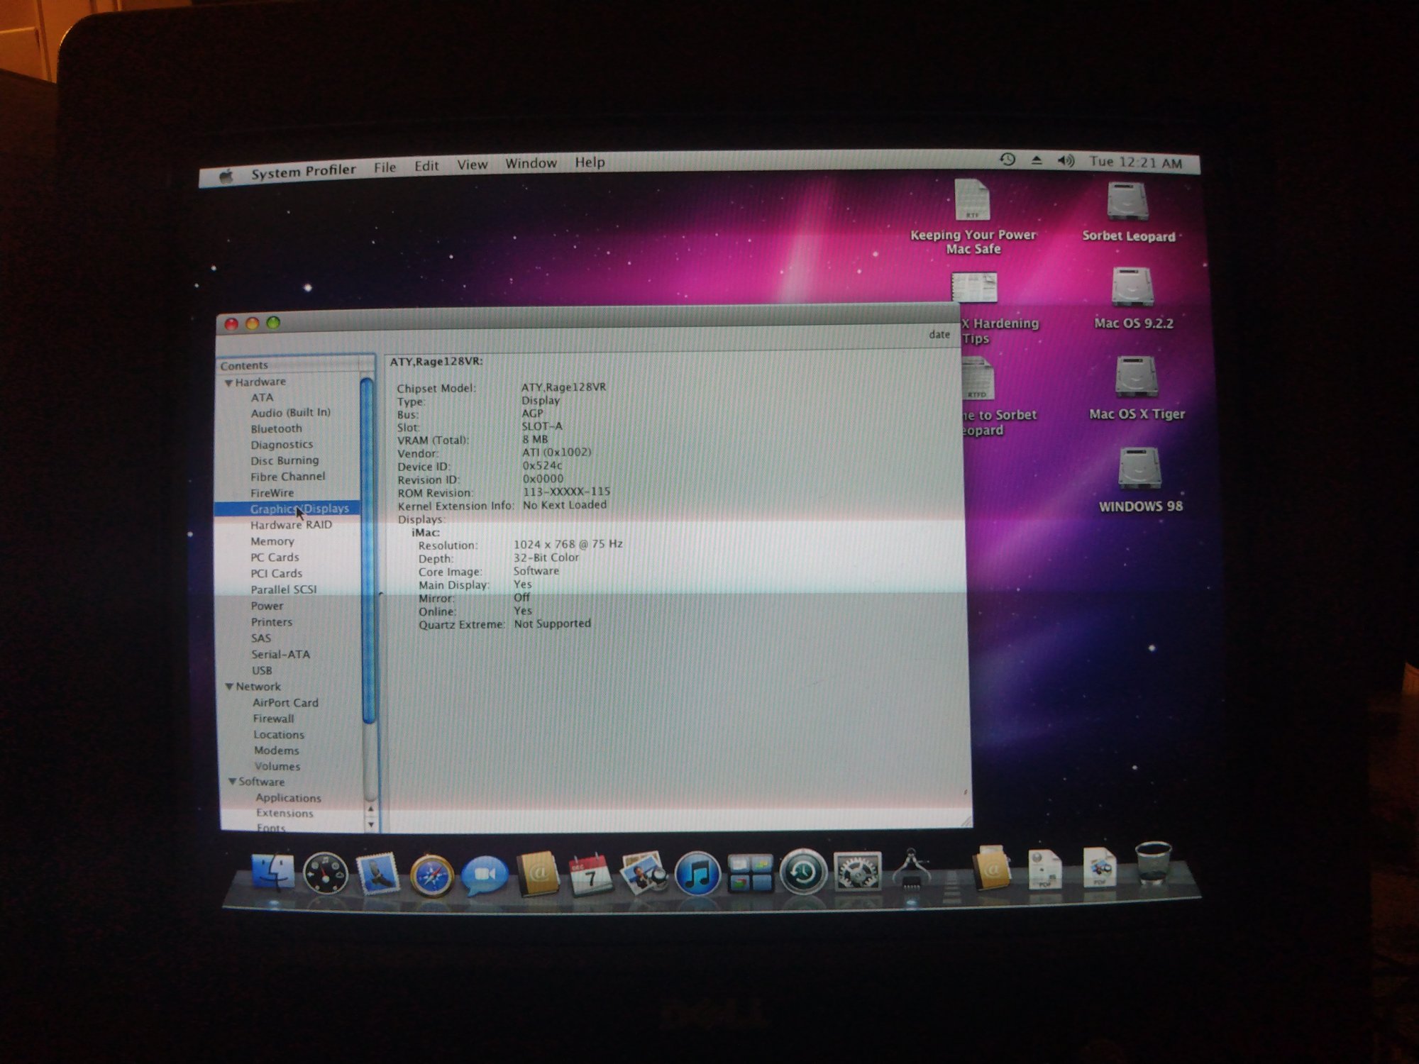Collapse the Software section triangle

pyautogui.click(x=232, y=782)
